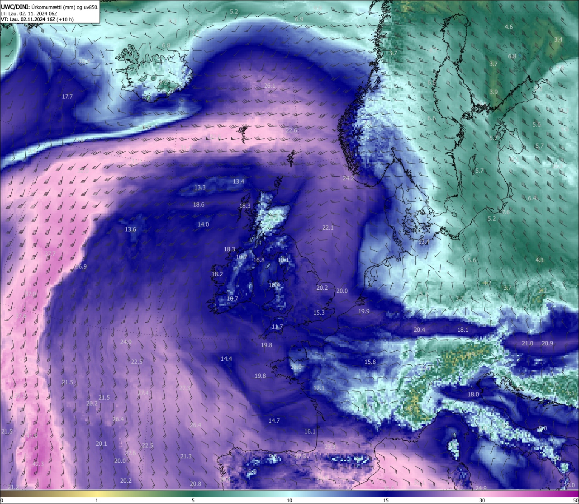Viewport: 579px width, 504px height.
Task: Pick the 24.2 value off southern Norway
Action: 348,178
